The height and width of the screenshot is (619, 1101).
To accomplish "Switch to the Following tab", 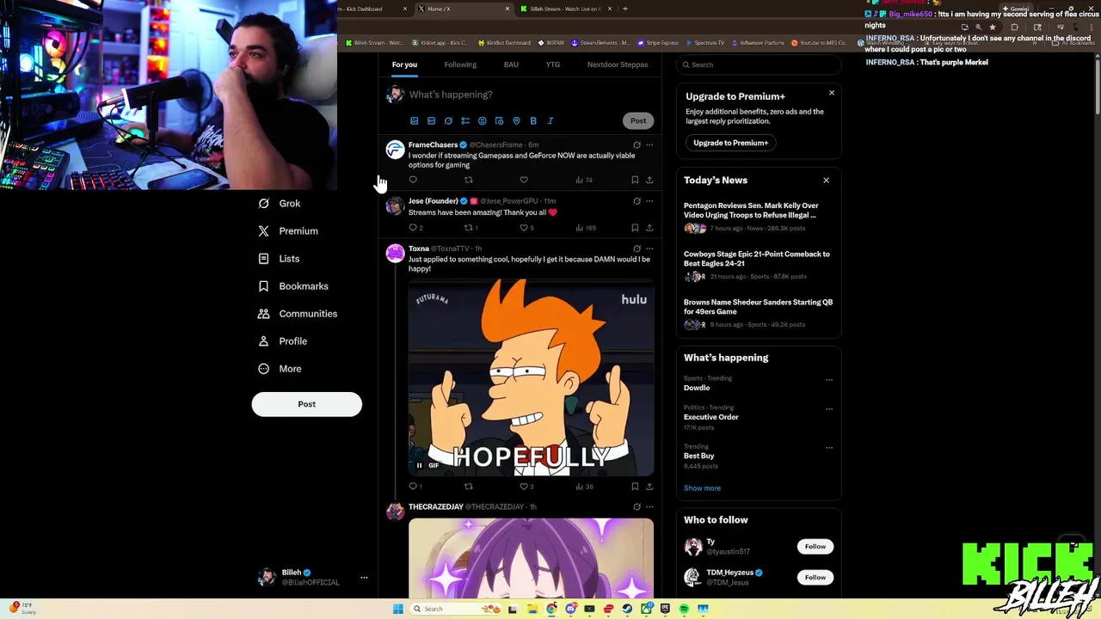I will tap(460, 64).
